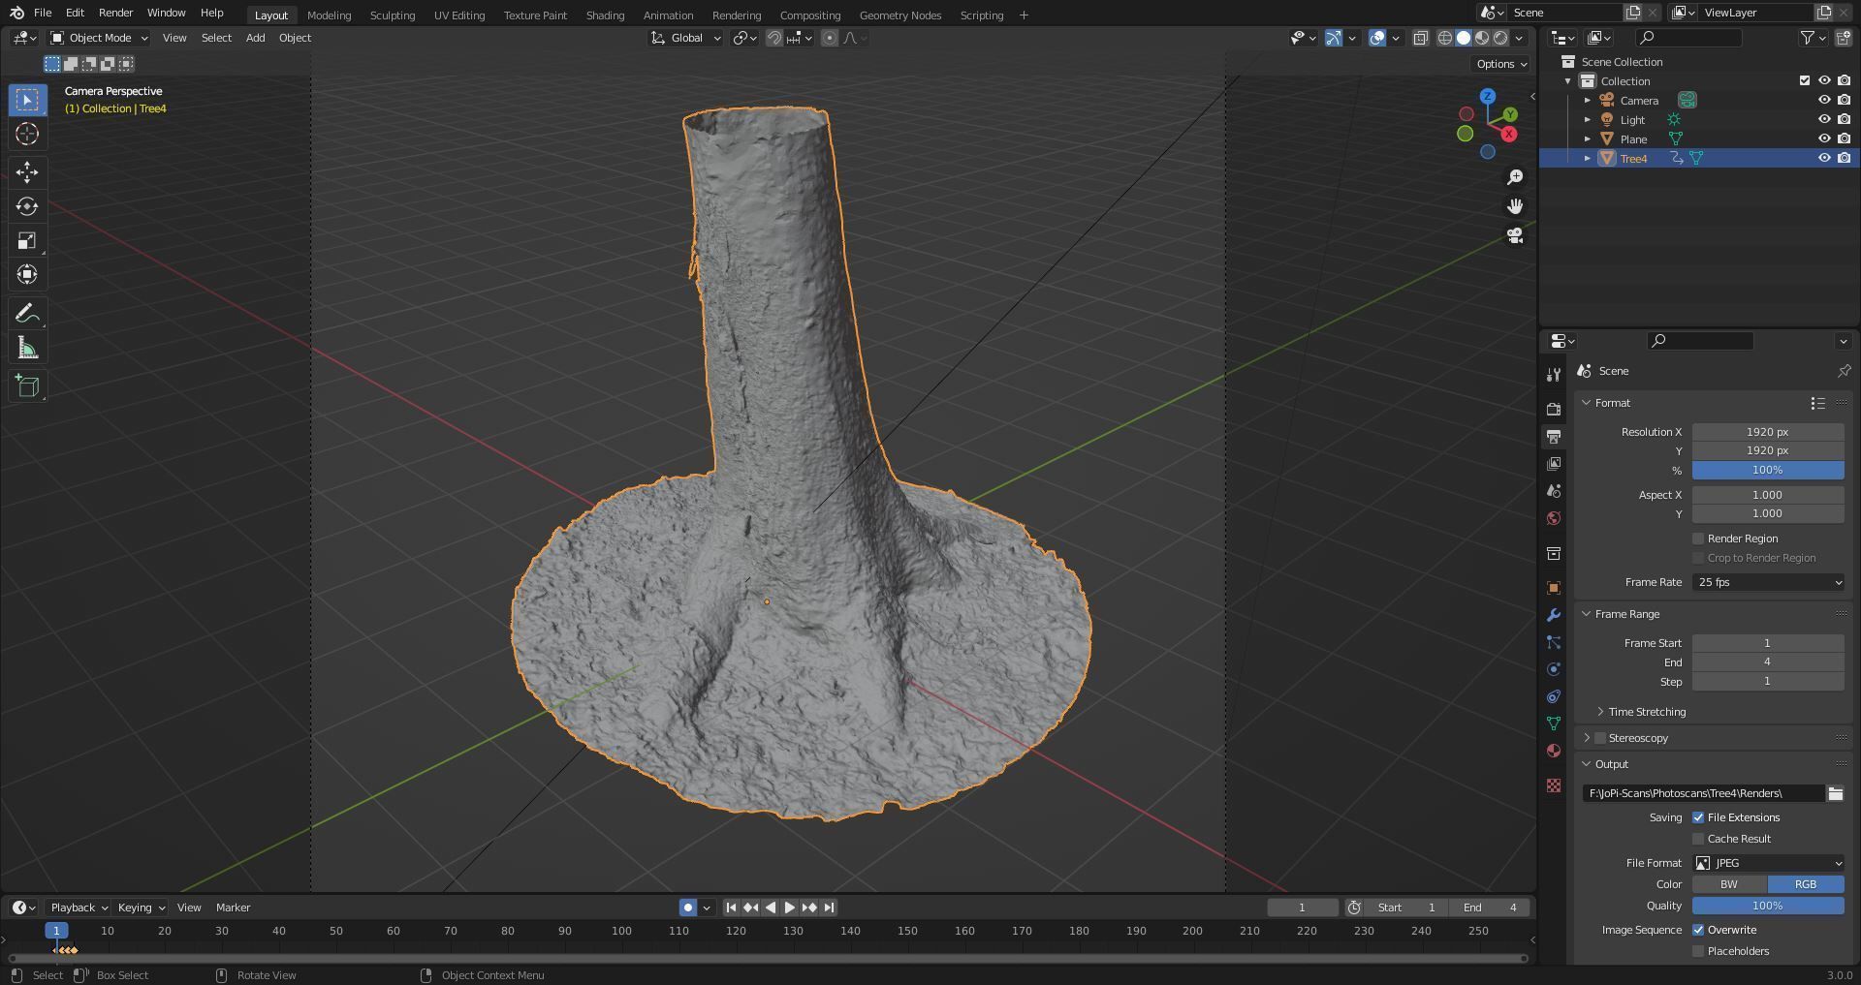Adjust the JPEG Quality 100% slider
Viewport: 1861px width, 985px height.
coord(1768,906)
